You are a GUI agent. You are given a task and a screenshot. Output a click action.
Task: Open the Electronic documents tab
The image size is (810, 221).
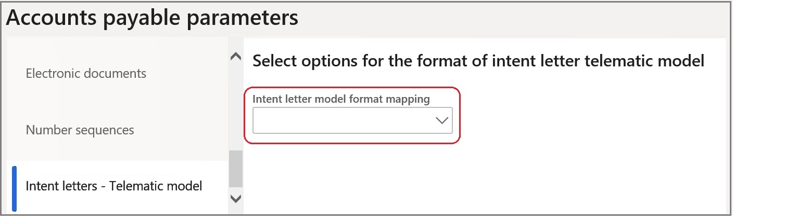pyautogui.click(x=86, y=74)
